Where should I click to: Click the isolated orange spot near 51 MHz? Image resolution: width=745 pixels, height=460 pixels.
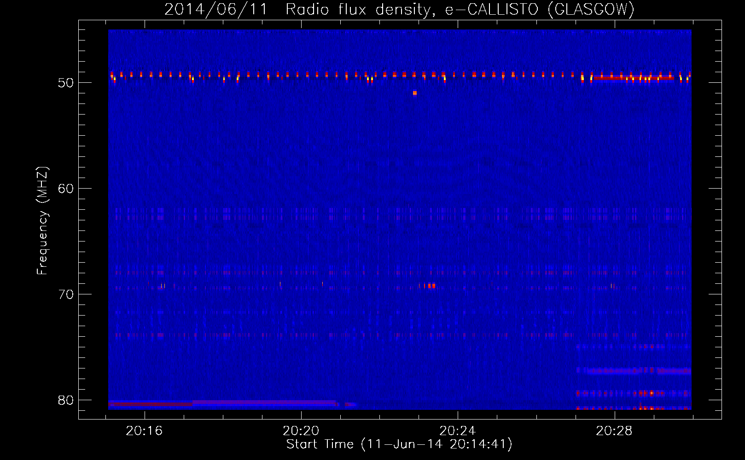click(x=415, y=93)
